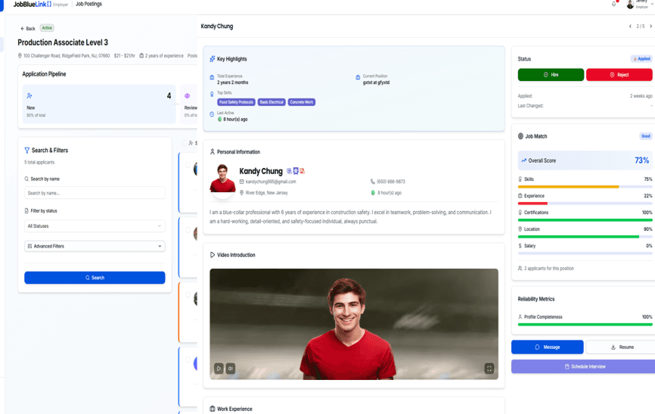The height and width of the screenshot is (414, 655).
Task: Click the Key Highlights sparkle icon
Action: [213, 59]
